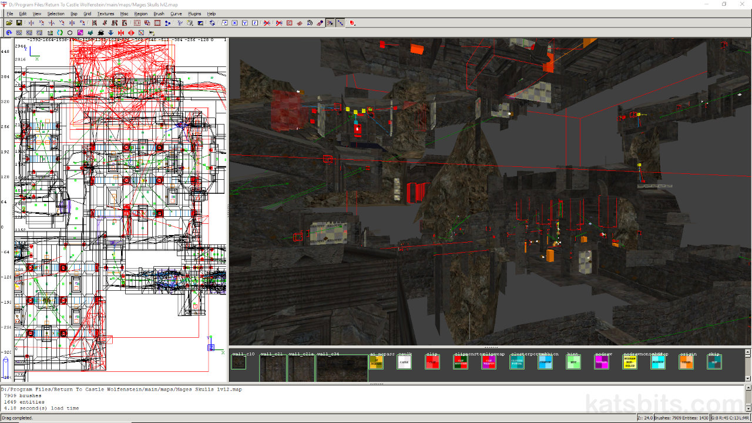The width and height of the screenshot is (752, 423).
Task: Select the wall_c21 texture thumbnail
Action: (x=273, y=368)
